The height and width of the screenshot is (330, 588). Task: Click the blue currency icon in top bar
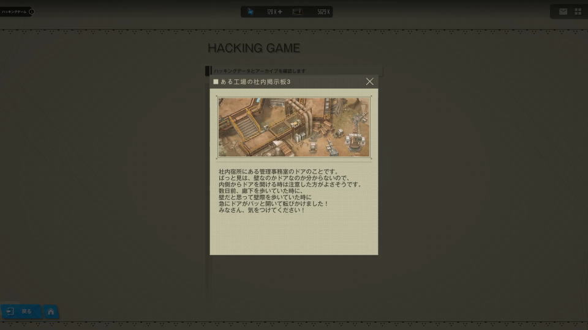tap(251, 12)
